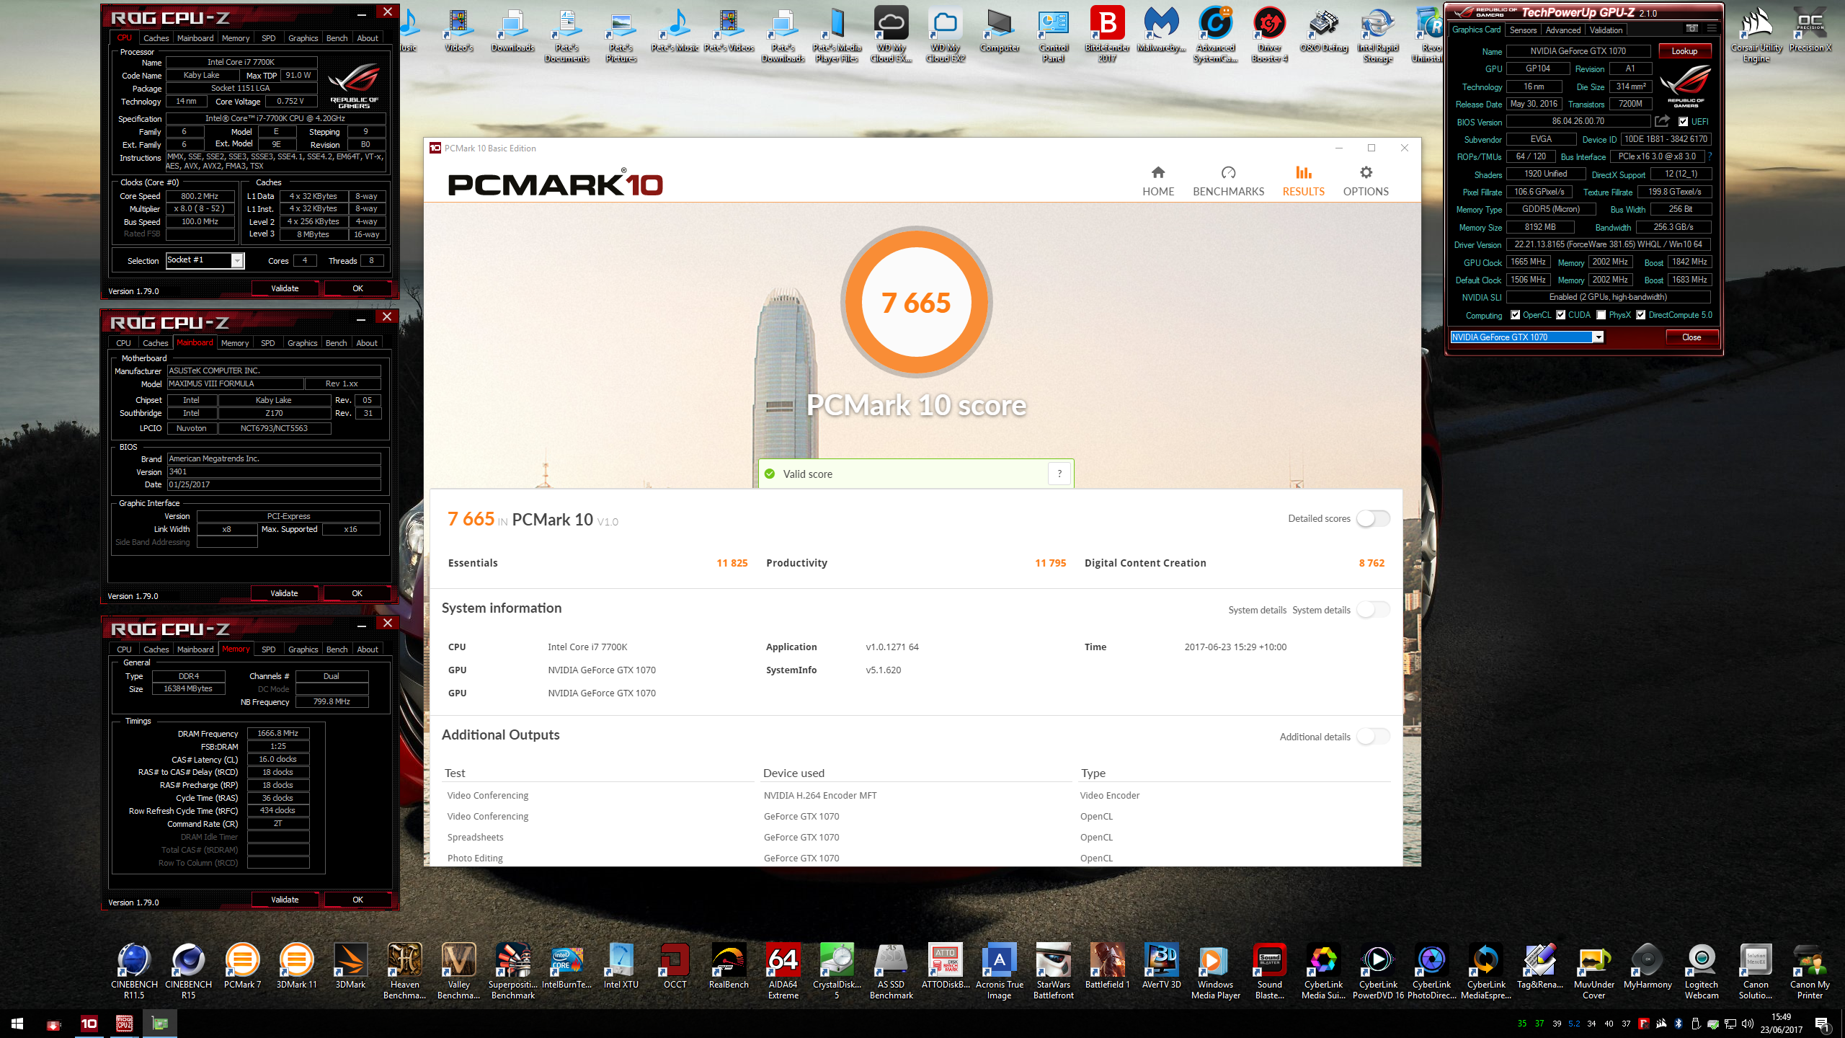Screen dimensions: 1845x1038
Task: Click the bus interface question mark in GPU-Z
Action: point(1710,156)
